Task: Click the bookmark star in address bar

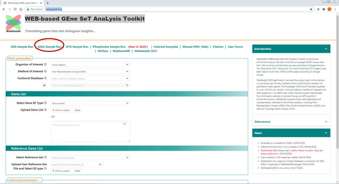Action: pyautogui.click(x=311, y=9)
